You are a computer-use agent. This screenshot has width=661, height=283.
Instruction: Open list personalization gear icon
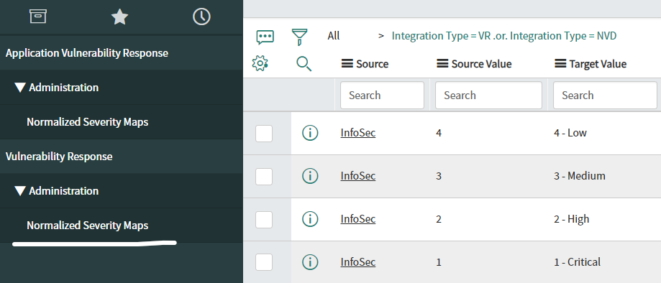click(x=260, y=64)
